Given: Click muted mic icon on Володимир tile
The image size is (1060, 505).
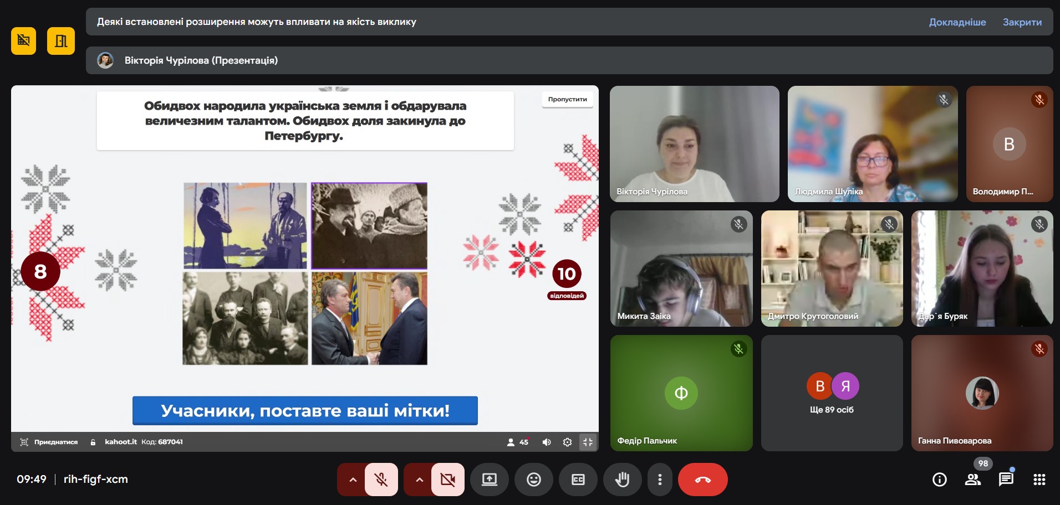Looking at the screenshot, I should (x=1039, y=100).
